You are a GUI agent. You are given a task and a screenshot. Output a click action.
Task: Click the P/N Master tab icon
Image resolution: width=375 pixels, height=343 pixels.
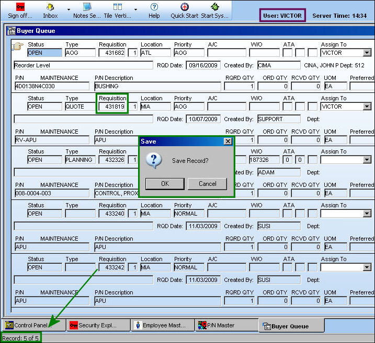pos(202,325)
